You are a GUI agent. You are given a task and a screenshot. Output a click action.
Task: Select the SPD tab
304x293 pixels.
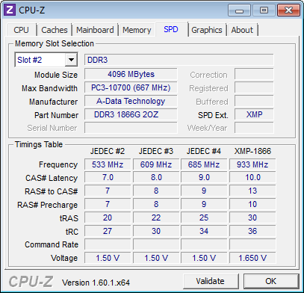[171, 29]
